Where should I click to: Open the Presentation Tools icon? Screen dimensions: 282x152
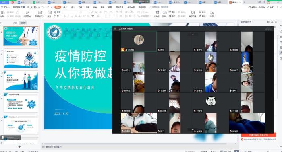[193, 12]
